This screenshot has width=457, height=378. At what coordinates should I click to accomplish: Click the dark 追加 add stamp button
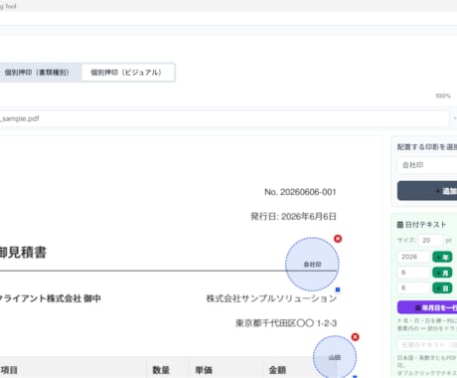(427, 191)
